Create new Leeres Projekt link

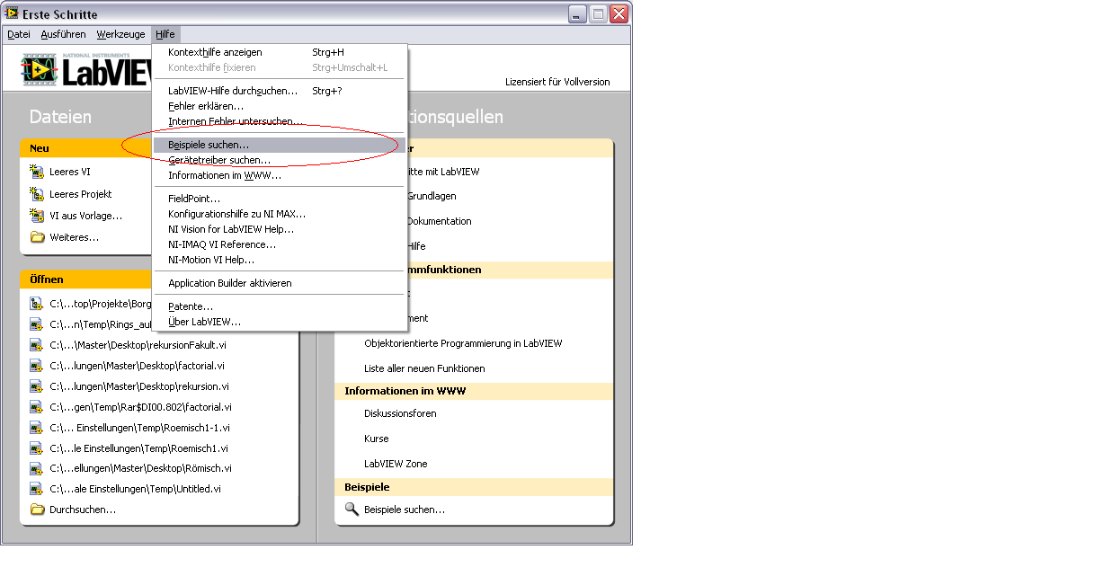(x=81, y=194)
